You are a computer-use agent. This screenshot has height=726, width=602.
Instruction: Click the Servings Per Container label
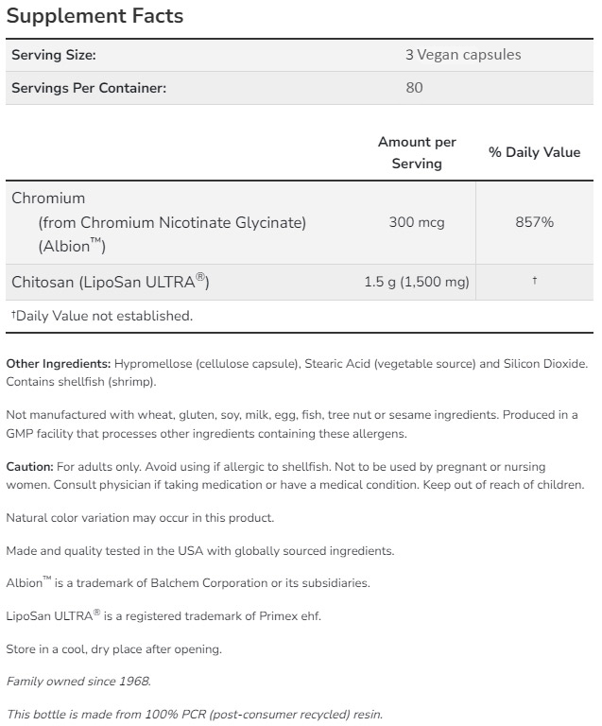coord(89,88)
